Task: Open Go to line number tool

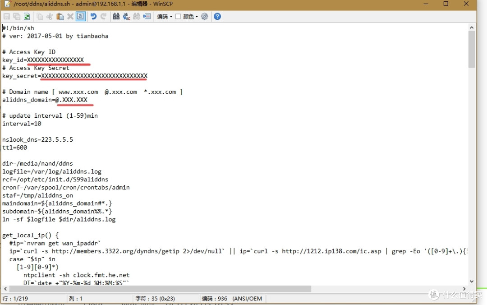Action: (x=147, y=16)
